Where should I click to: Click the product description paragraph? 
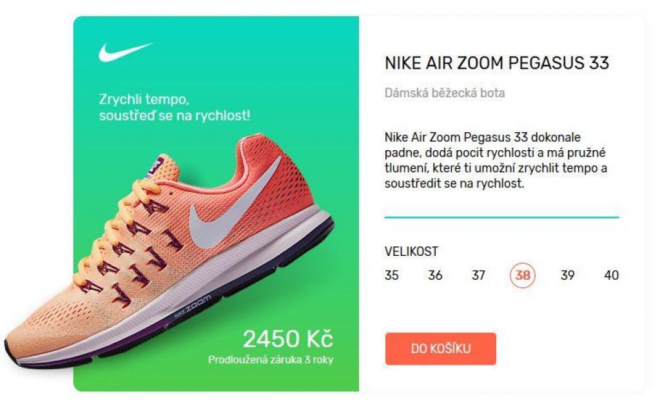(x=496, y=160)
